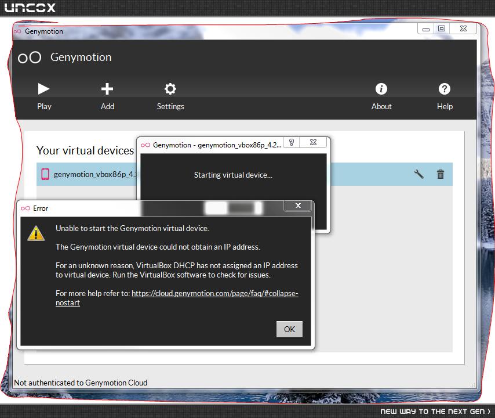Viewport: 495px width, 418px height.
Task: Click the warning triangle in Error dialog
Action: tap(36, 233)
